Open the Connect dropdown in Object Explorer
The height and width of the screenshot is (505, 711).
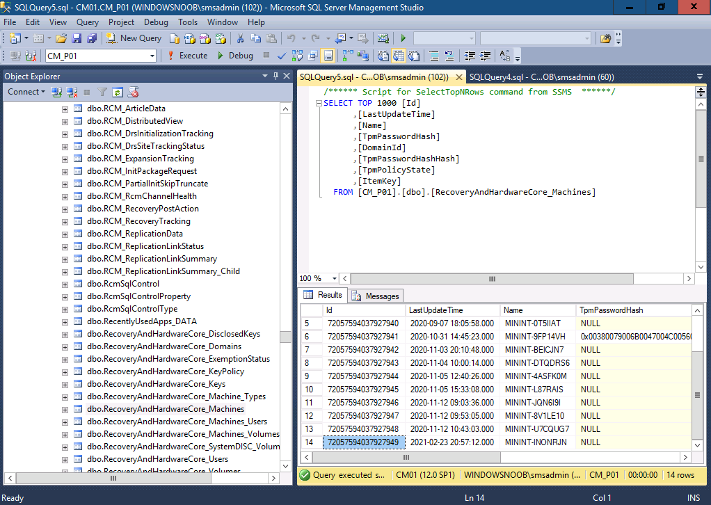[26, 92]
